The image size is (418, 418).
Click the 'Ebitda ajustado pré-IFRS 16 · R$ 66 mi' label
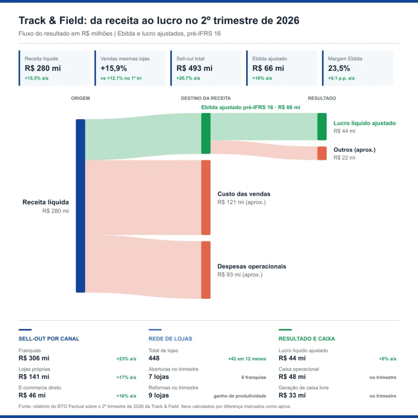click(x=251, y=107)
